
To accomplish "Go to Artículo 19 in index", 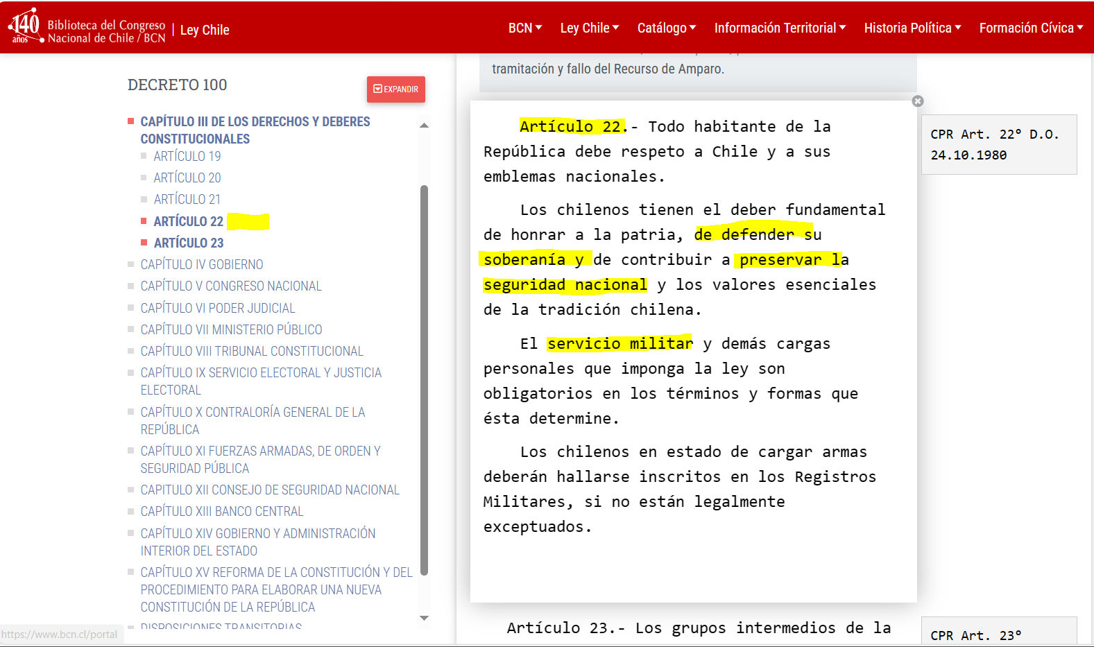I will pyautogui.click(x=187, y=156).
